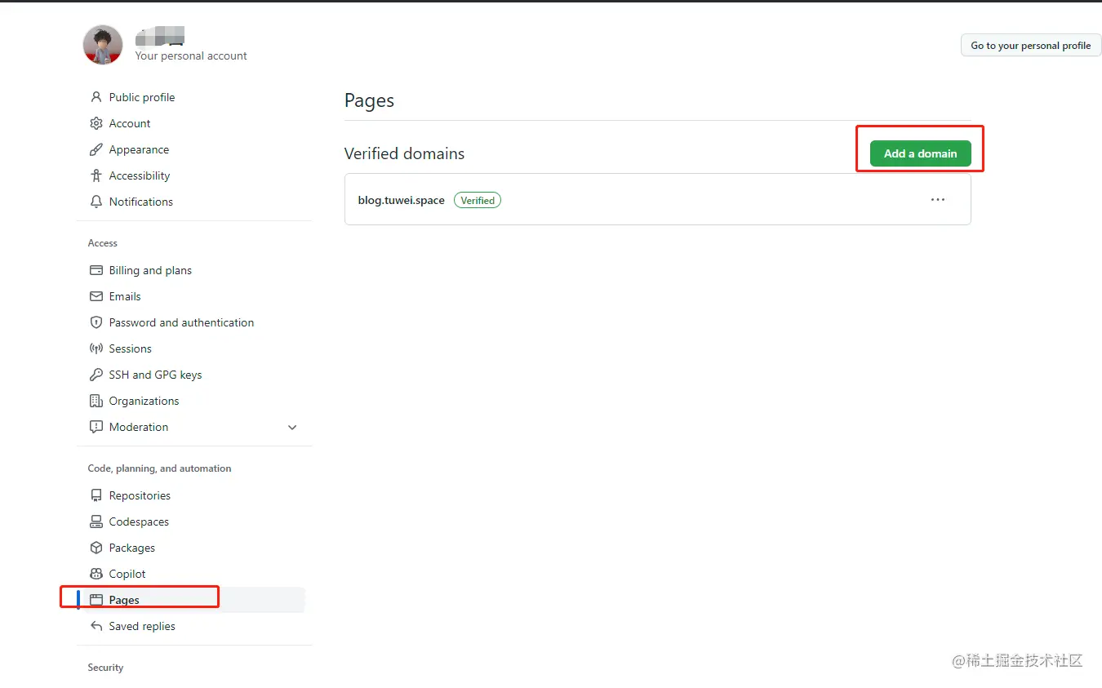Click the Verified domains heading
The width and height of the screenshot is (1102, 688).
(x=404, y=153)
